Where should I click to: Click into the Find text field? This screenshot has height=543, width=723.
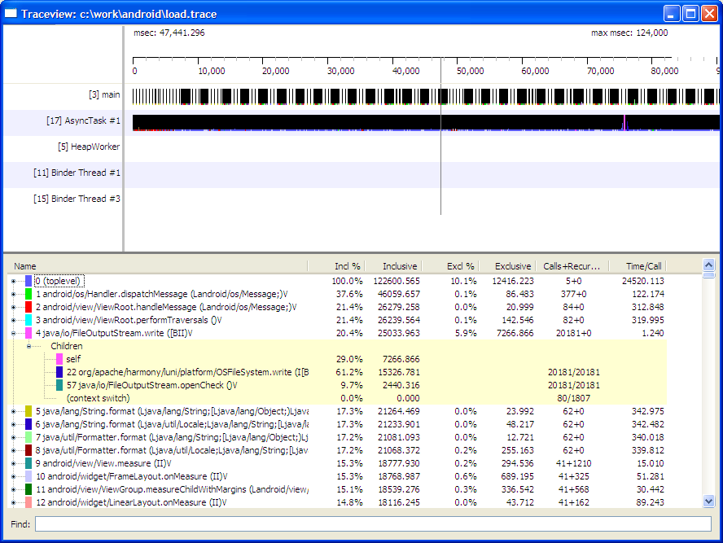[x=372, y=524]
